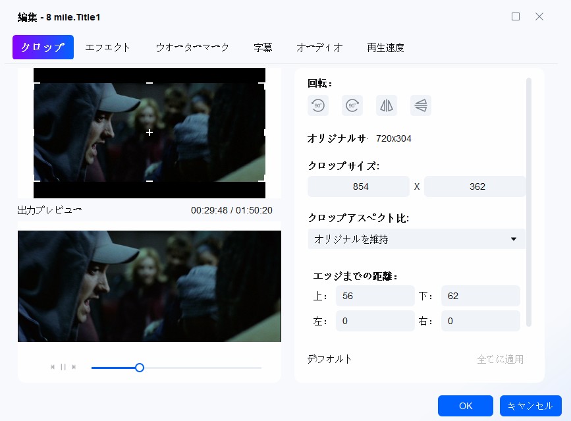Viewport: 571px width, 421px height.
Task: Click playback progress slider handle
Action: coord(140,368)
